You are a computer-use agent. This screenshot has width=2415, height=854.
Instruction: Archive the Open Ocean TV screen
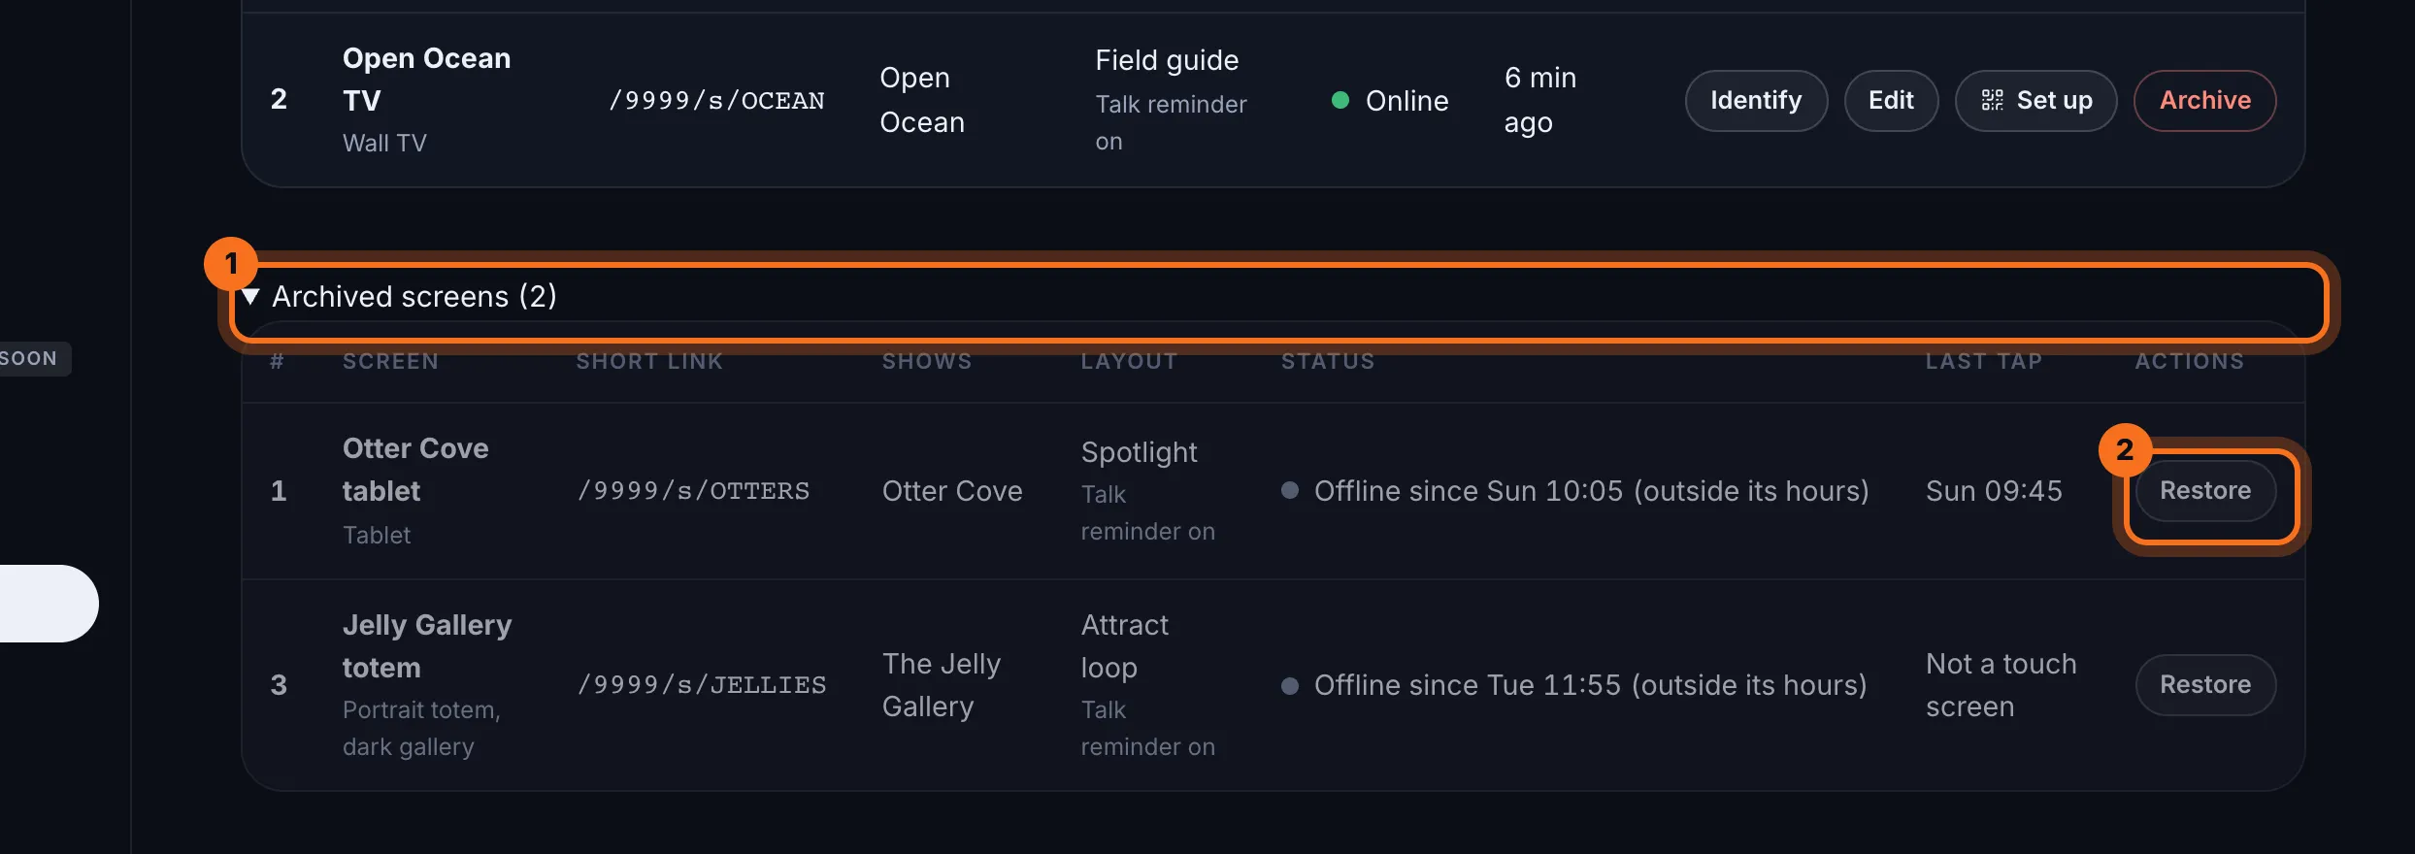click(2204, 101)
